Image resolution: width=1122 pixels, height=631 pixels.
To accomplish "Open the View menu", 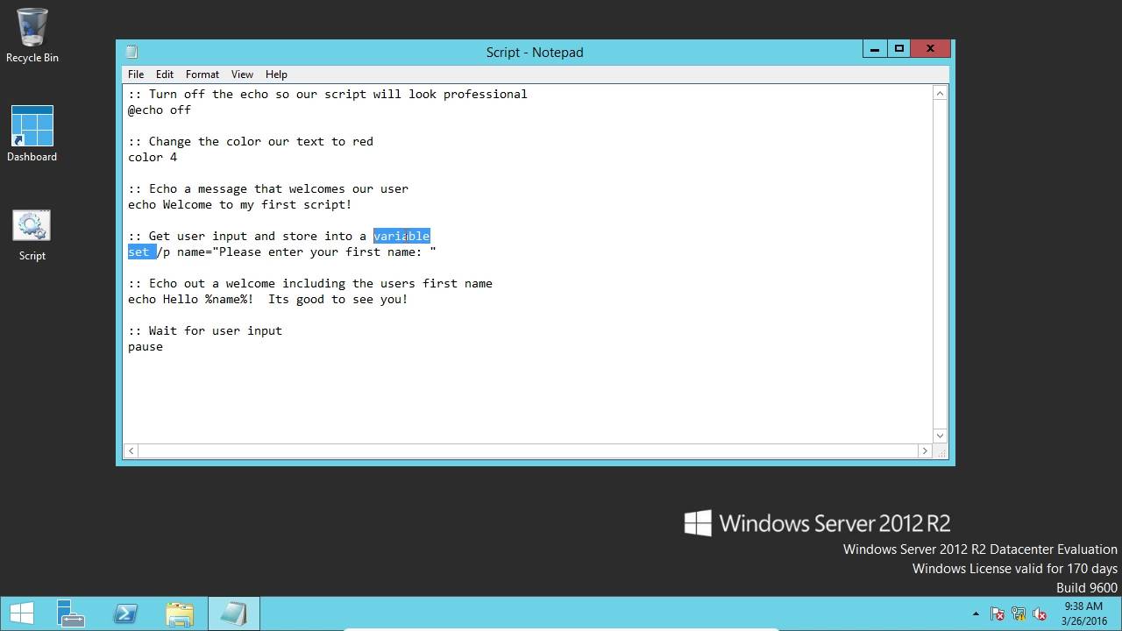I will 242,74.
